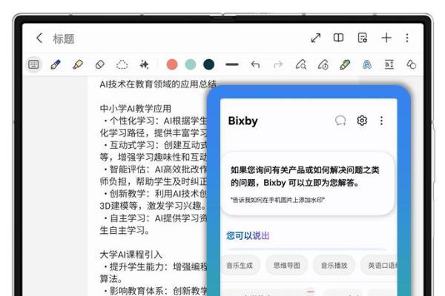Select the note heading AI技术在教育领域的应用总结
The width and height of the screenshot is (445, 296).
tap(158, 84)
